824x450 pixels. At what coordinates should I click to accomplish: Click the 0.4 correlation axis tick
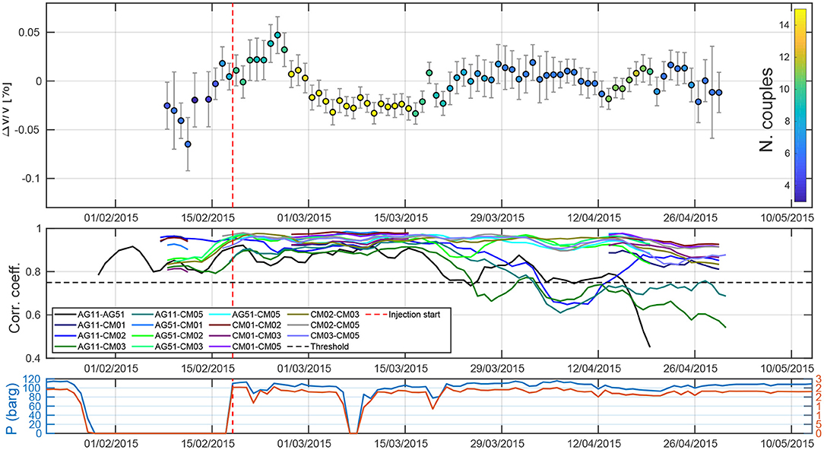click(34, 359)
